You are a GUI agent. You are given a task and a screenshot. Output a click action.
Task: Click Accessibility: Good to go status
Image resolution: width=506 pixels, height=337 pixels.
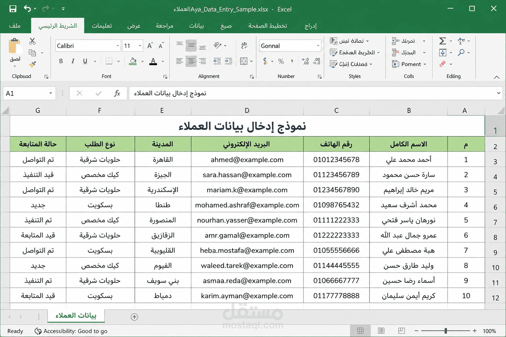pyautogui.click(x=71, y=331)
